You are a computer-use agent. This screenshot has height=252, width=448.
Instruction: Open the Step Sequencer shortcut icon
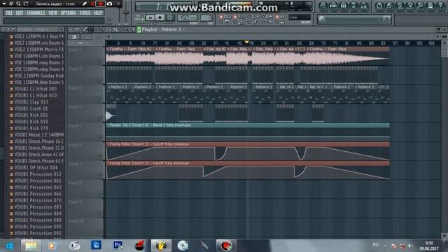tap(333, 6)
